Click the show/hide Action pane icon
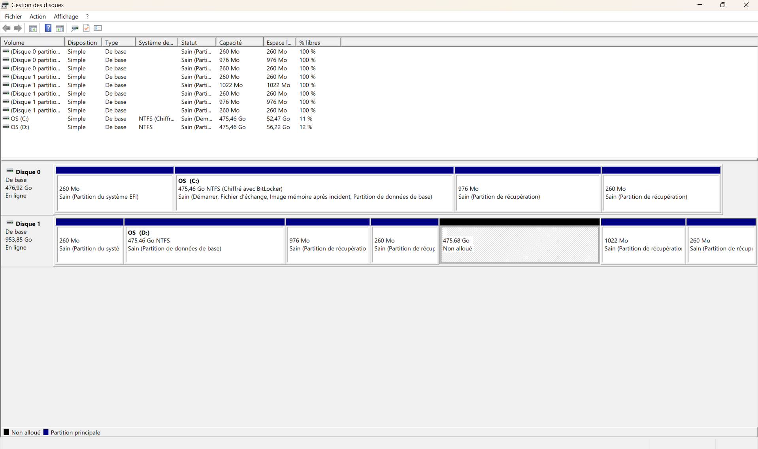Viewport: 758px width, 449px height. [60, 28]
